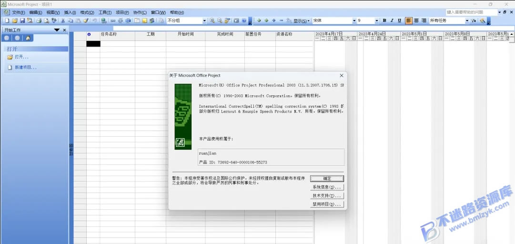Click the Go To Selected Task icon
This screenshot has height=244, width=515.
coord(227,20)
